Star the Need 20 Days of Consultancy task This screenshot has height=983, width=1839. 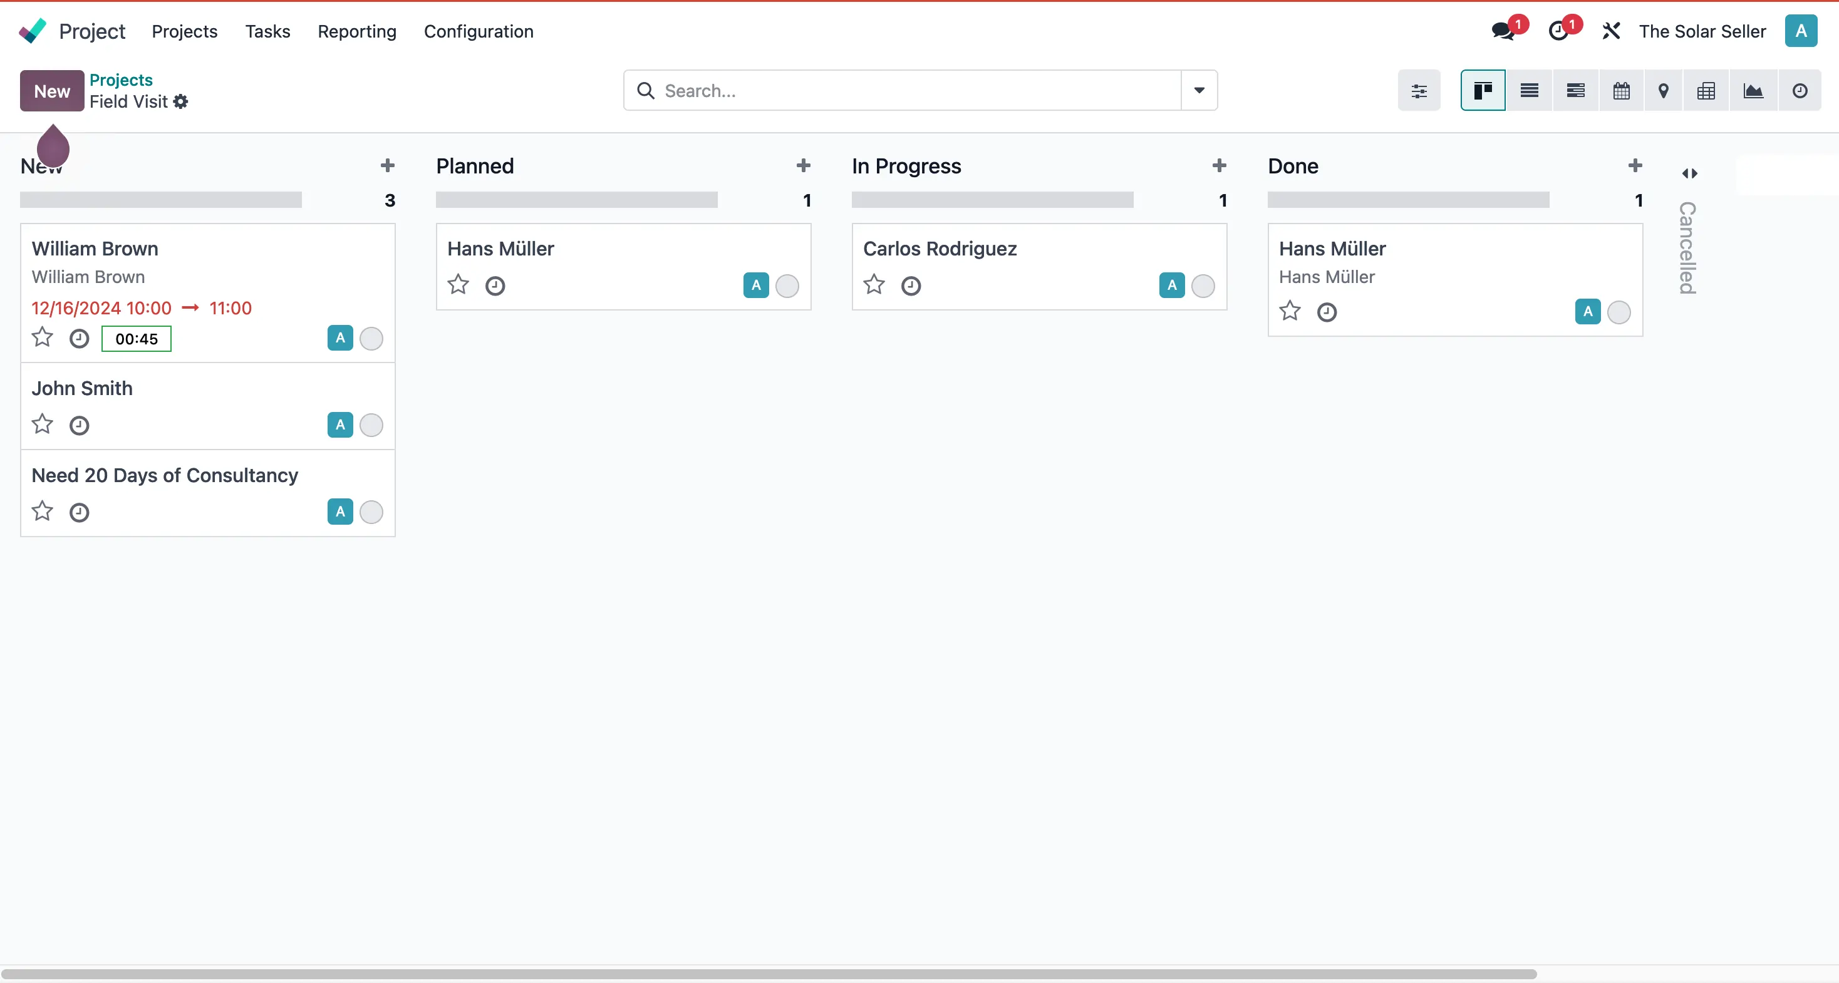(42, 511)
